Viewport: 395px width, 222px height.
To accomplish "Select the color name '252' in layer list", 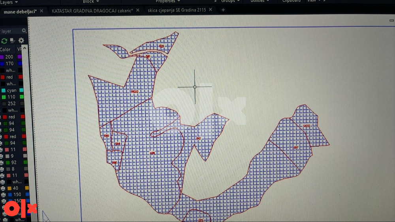I will 11,104.
